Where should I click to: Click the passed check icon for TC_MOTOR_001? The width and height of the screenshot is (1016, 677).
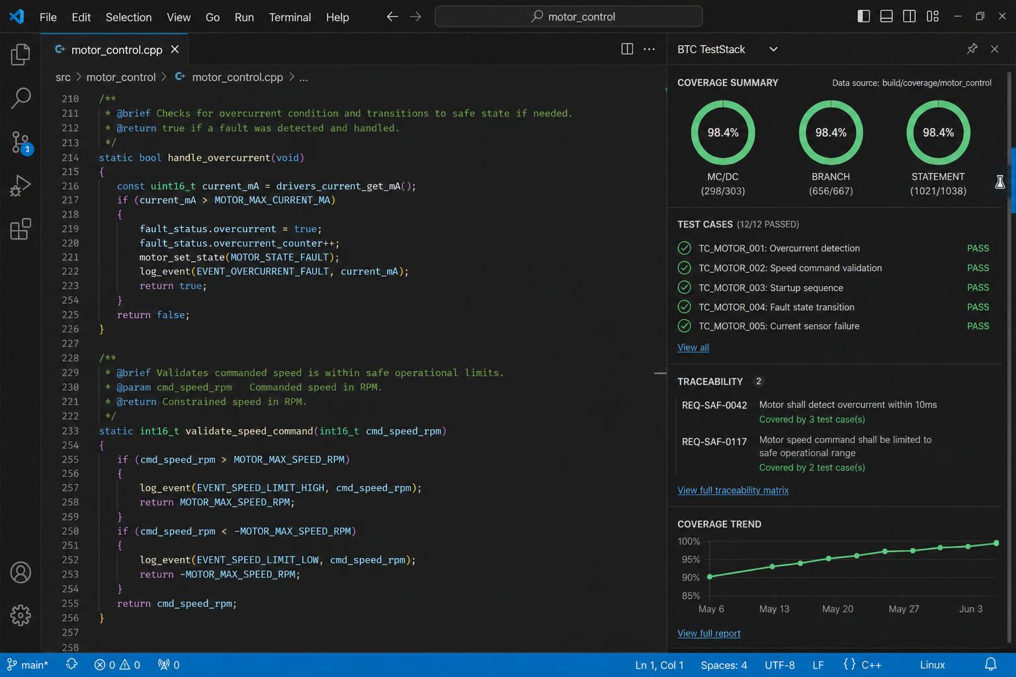[x=685, y=248]
